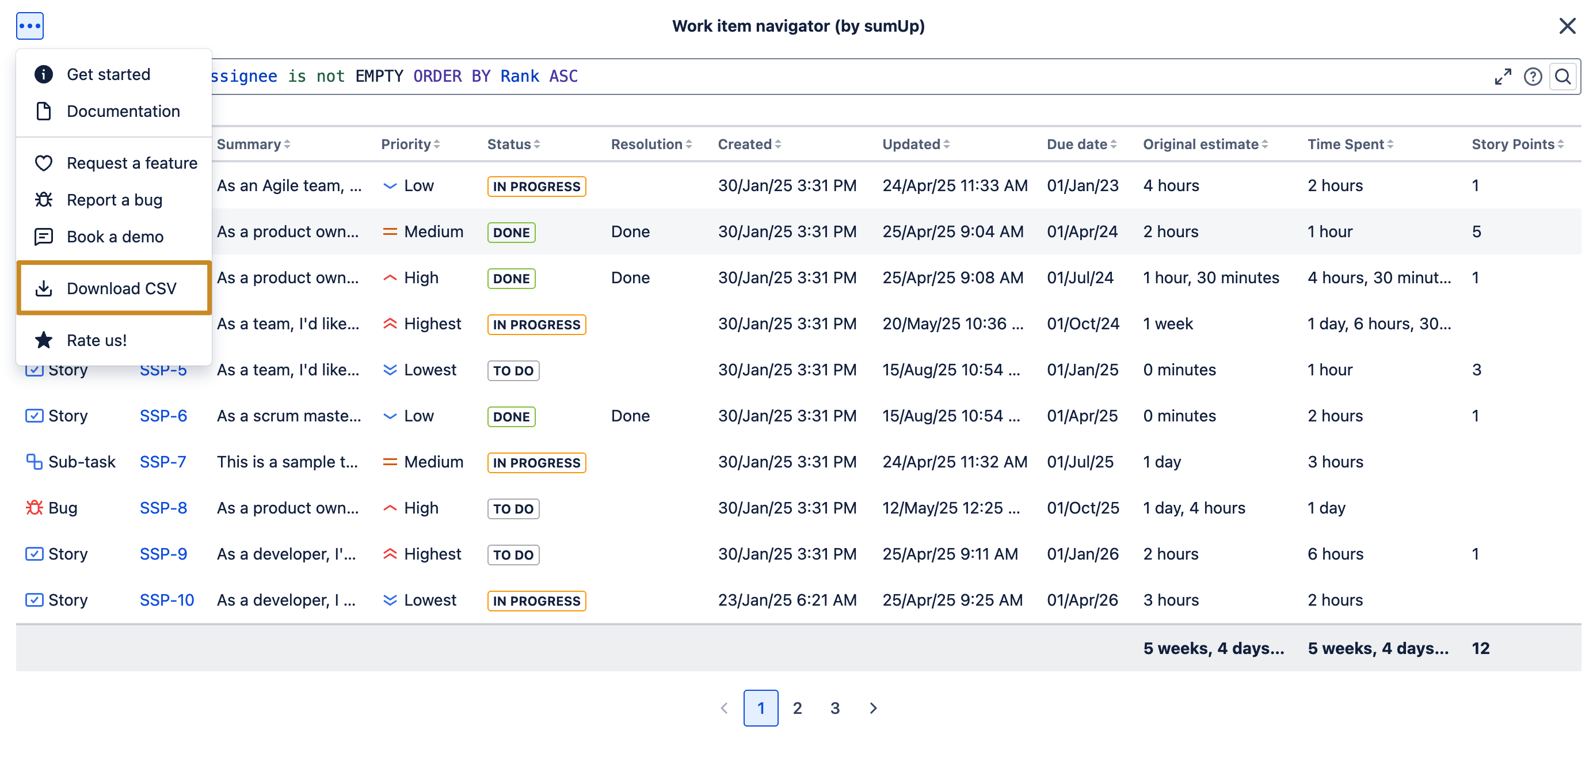Click the Story icon for SSP-9

[x=34, y=554]
